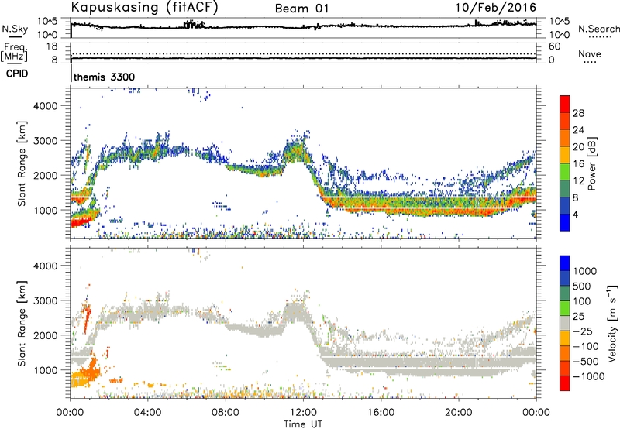Click the frequency axis value '18'

point(52,46)
